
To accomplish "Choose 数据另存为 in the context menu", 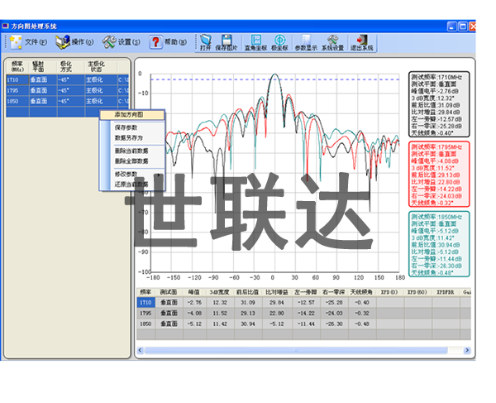I will pyautogui.click(x=132, y=138).
